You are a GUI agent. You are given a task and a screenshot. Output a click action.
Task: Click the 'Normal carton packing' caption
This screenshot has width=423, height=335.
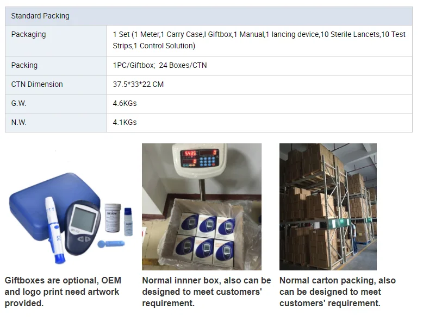tap(338, 292)
